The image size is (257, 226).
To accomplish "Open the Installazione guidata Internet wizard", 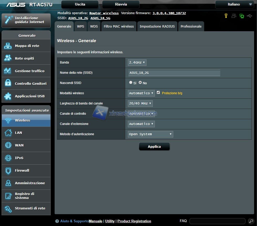I will pos(26,20).
